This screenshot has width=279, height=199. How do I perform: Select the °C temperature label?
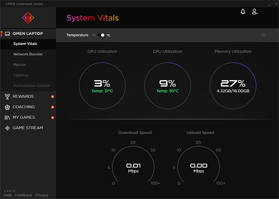point(108,35)
